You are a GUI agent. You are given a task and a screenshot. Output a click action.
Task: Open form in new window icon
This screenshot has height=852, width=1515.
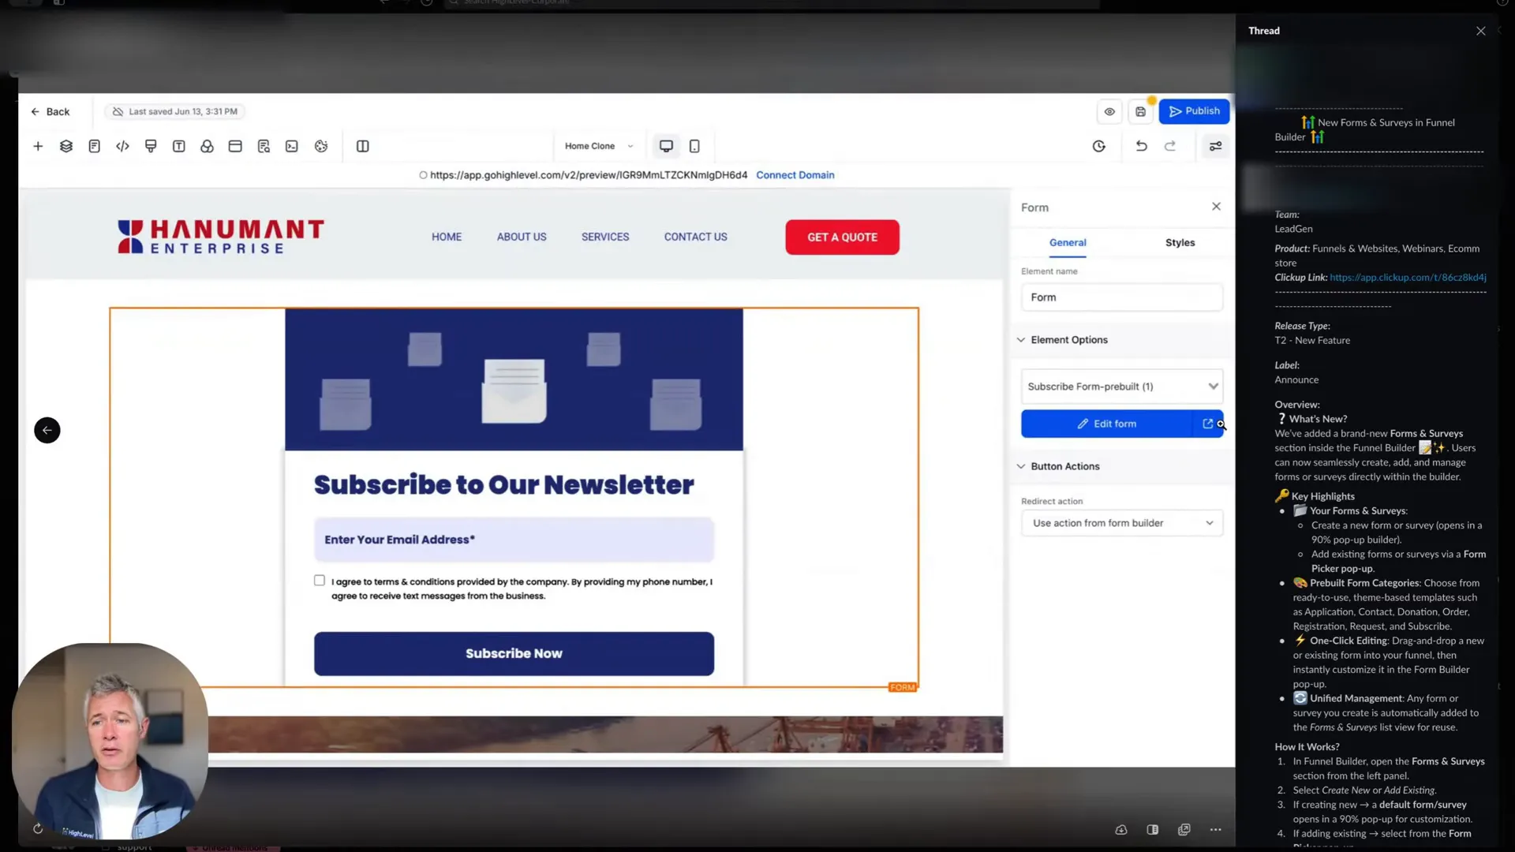click(1207, 424)
